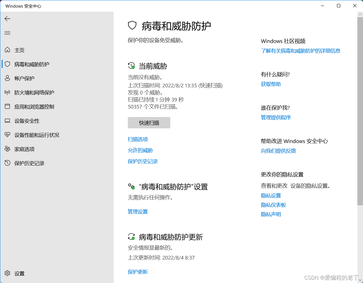Click the heart icon for 设备性能和运行状况

click(x=7, y=135)
